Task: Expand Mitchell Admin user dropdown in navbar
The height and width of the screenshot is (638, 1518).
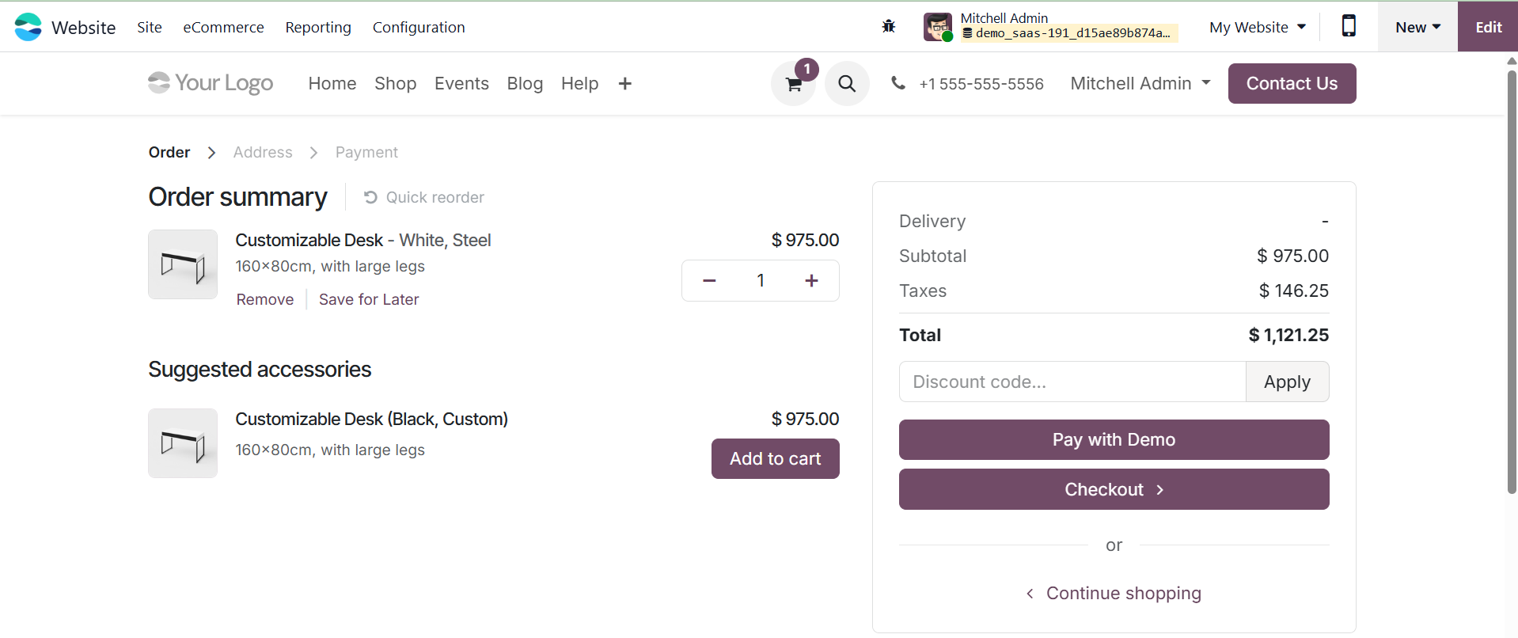Action: point(1140,84)
